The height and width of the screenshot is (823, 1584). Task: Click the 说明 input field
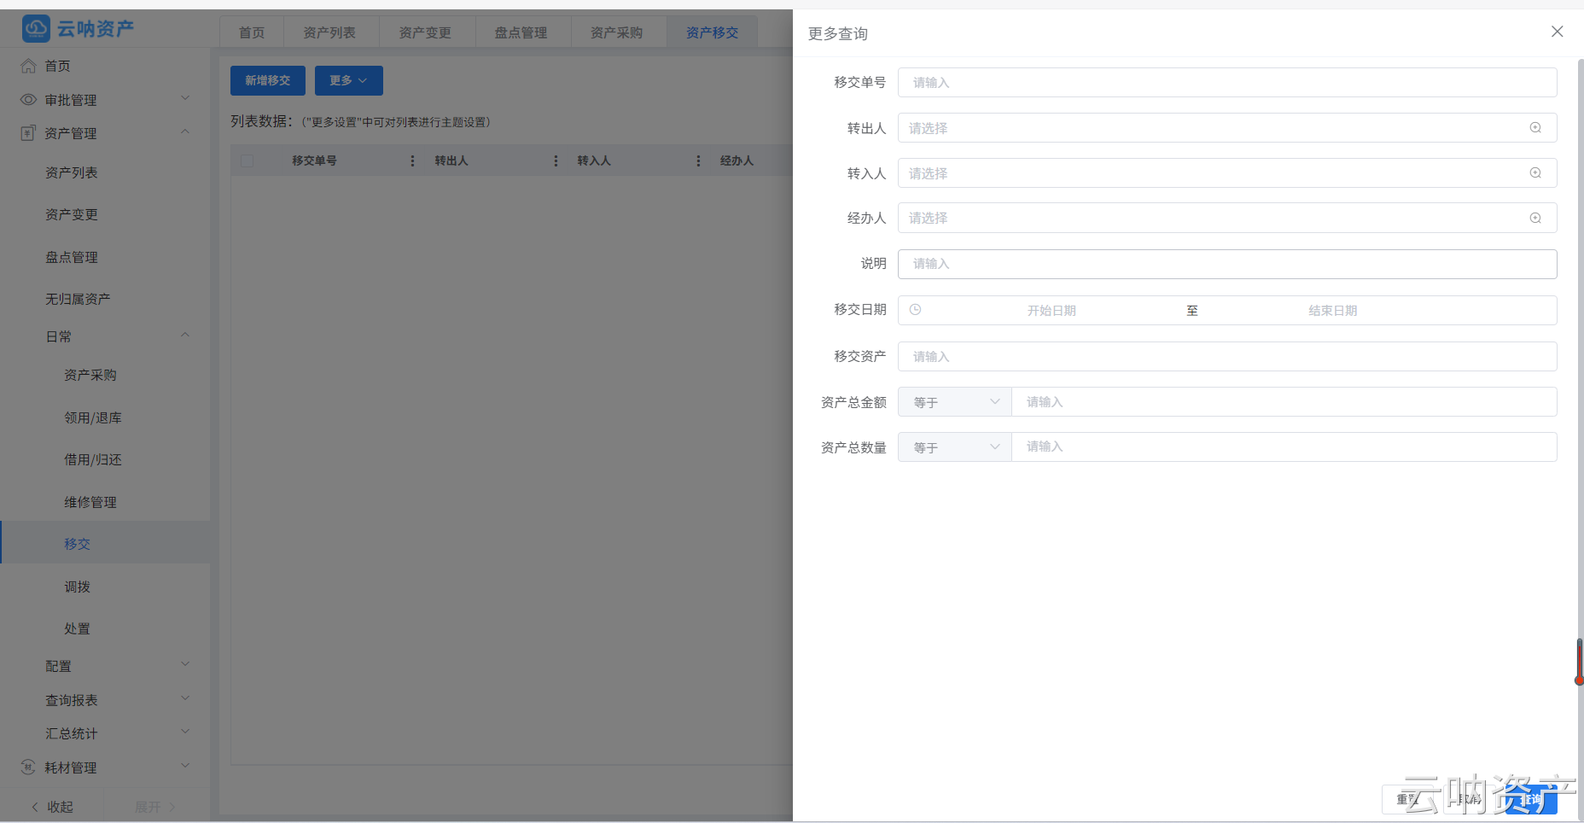[1227, 264]
